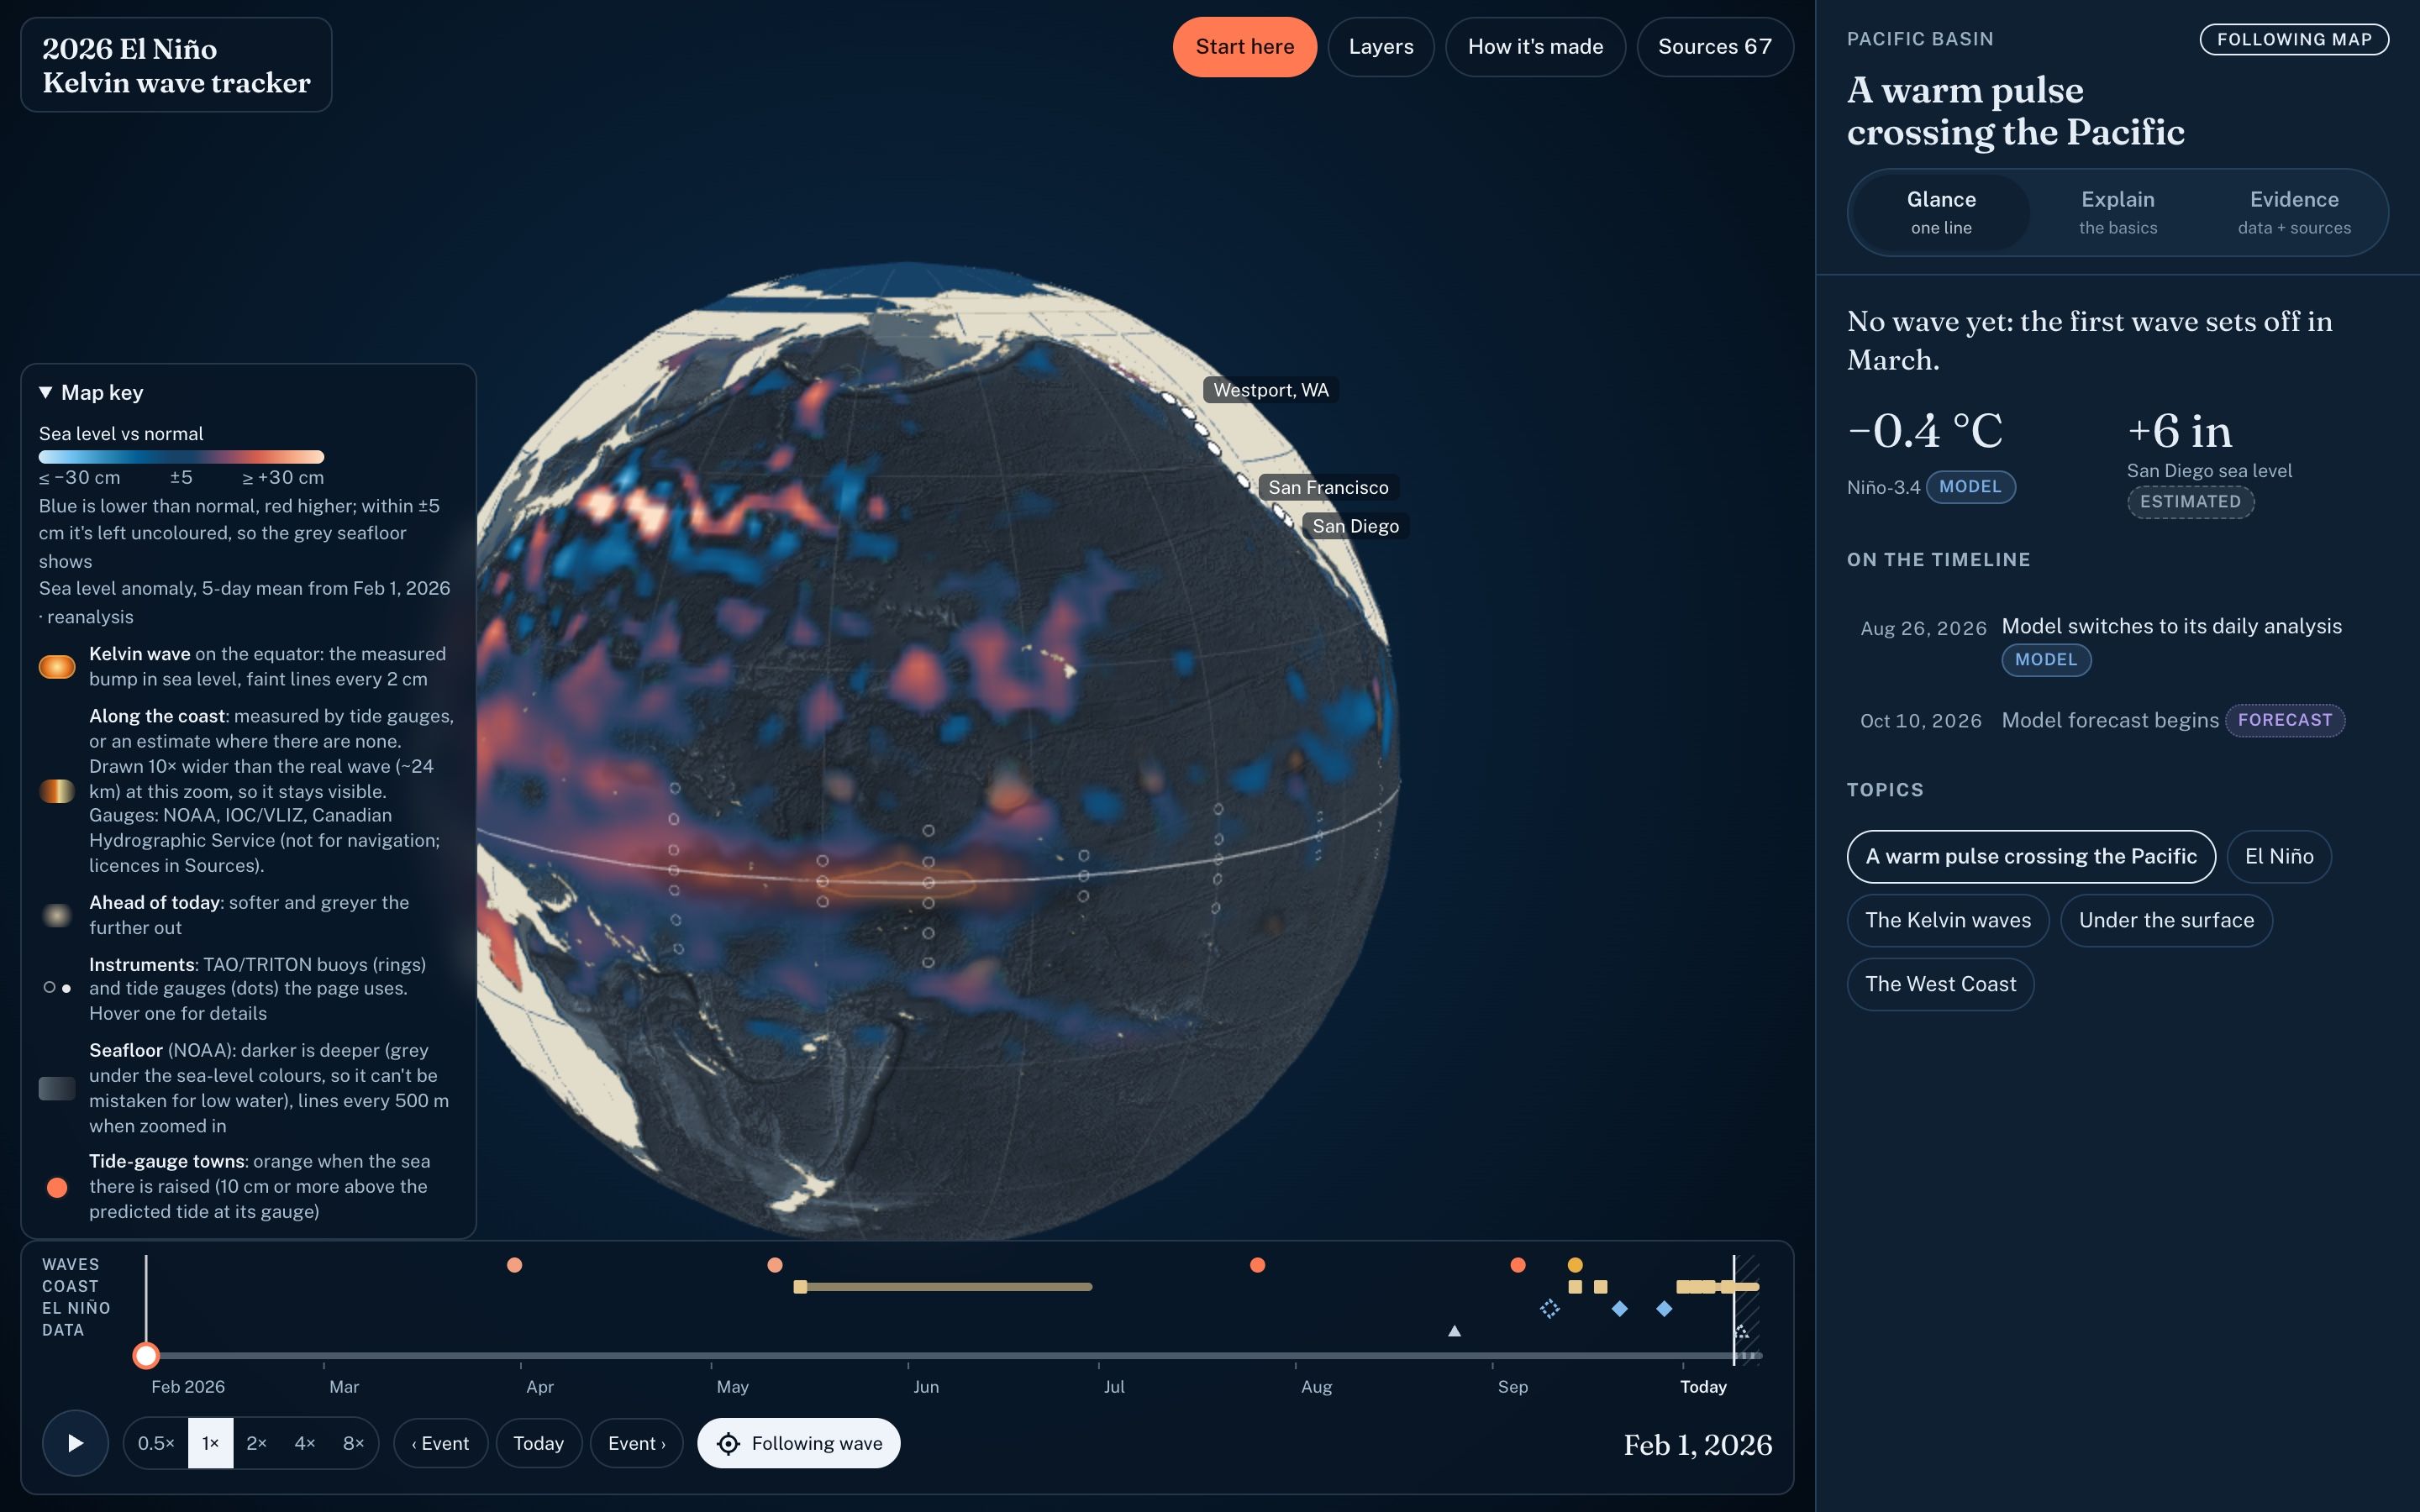This screenshot has width=2420, height=1512.
Task: Switch to the Explain the basics tab
Action: 2118,213
